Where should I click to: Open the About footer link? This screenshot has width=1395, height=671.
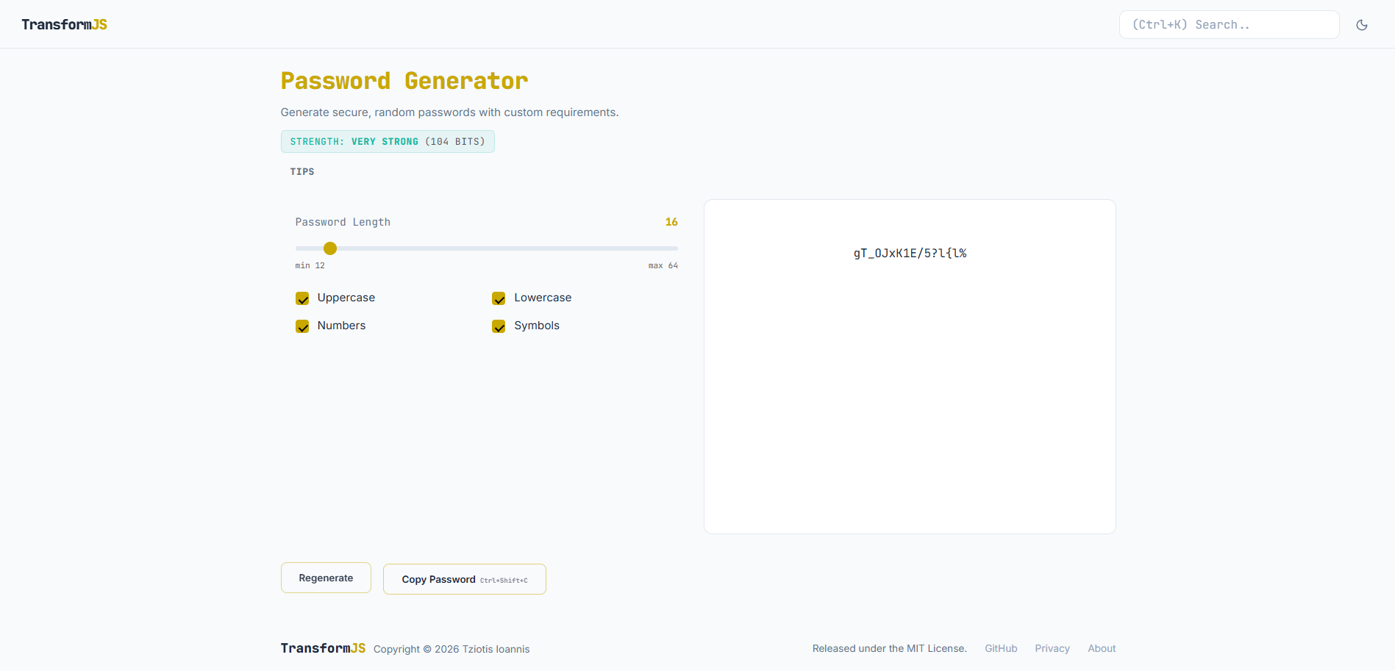click(1102, 648)
